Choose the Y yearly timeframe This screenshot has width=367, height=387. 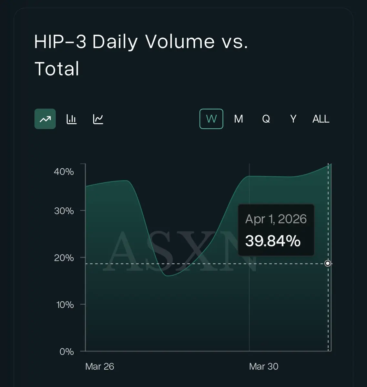pos(293,119)
